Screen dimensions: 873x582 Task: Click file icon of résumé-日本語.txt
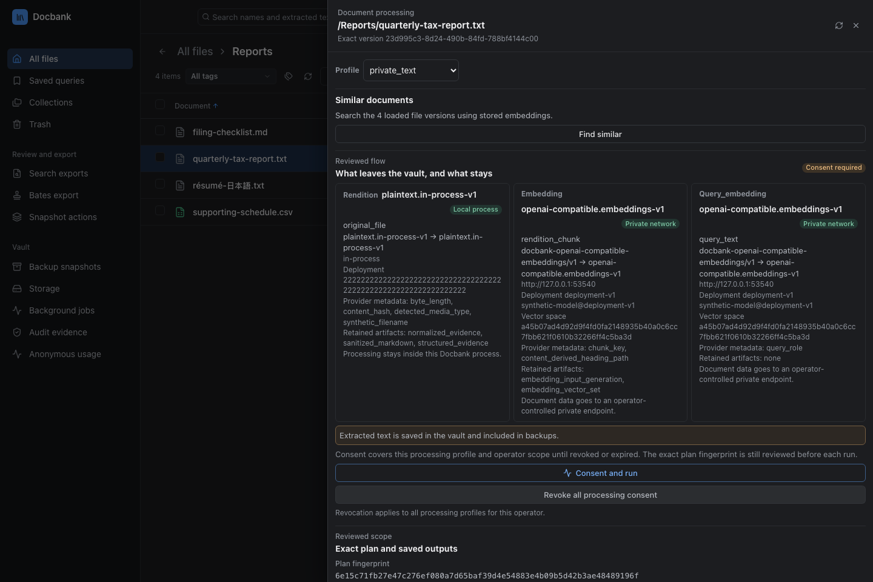coord(180,186)
